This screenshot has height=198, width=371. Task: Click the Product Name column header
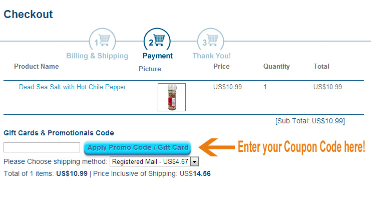37,66
